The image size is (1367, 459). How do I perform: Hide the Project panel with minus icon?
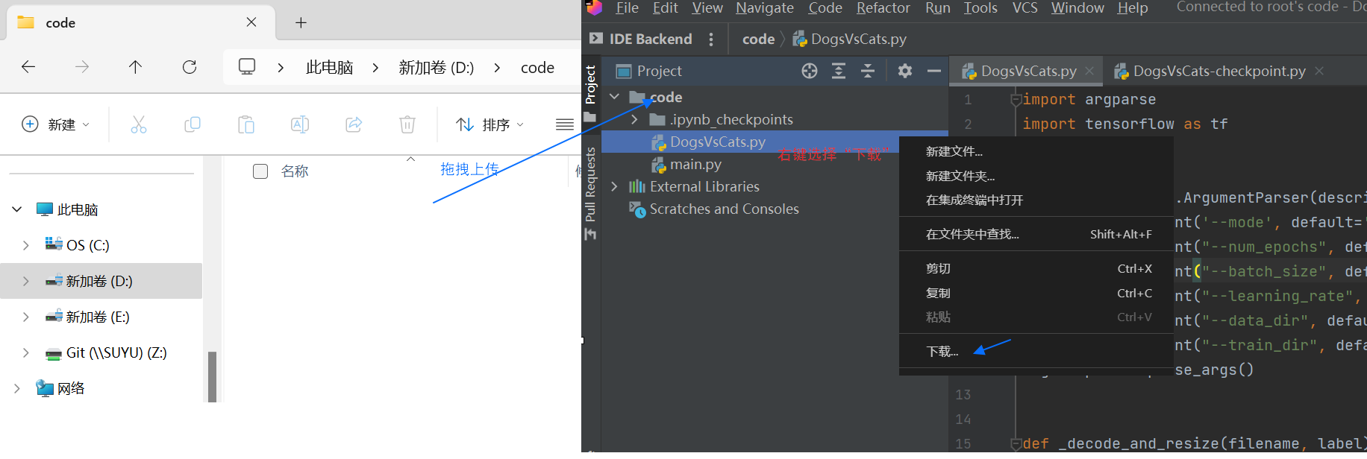point(933,71)
